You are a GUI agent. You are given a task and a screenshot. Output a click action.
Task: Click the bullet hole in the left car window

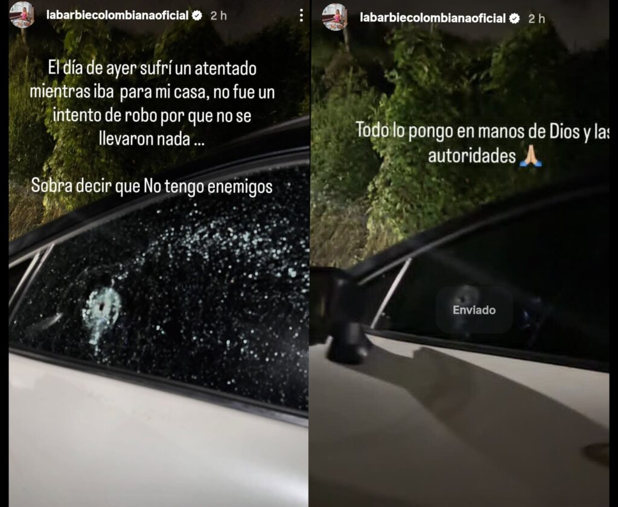tap(103, 307)
